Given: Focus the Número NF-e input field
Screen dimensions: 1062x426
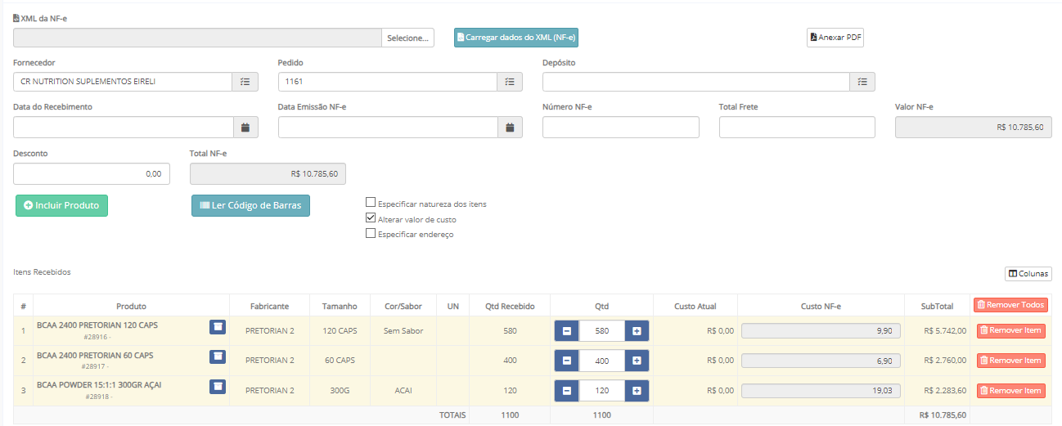Looking at the screenshot, I should tap(621, 128).
